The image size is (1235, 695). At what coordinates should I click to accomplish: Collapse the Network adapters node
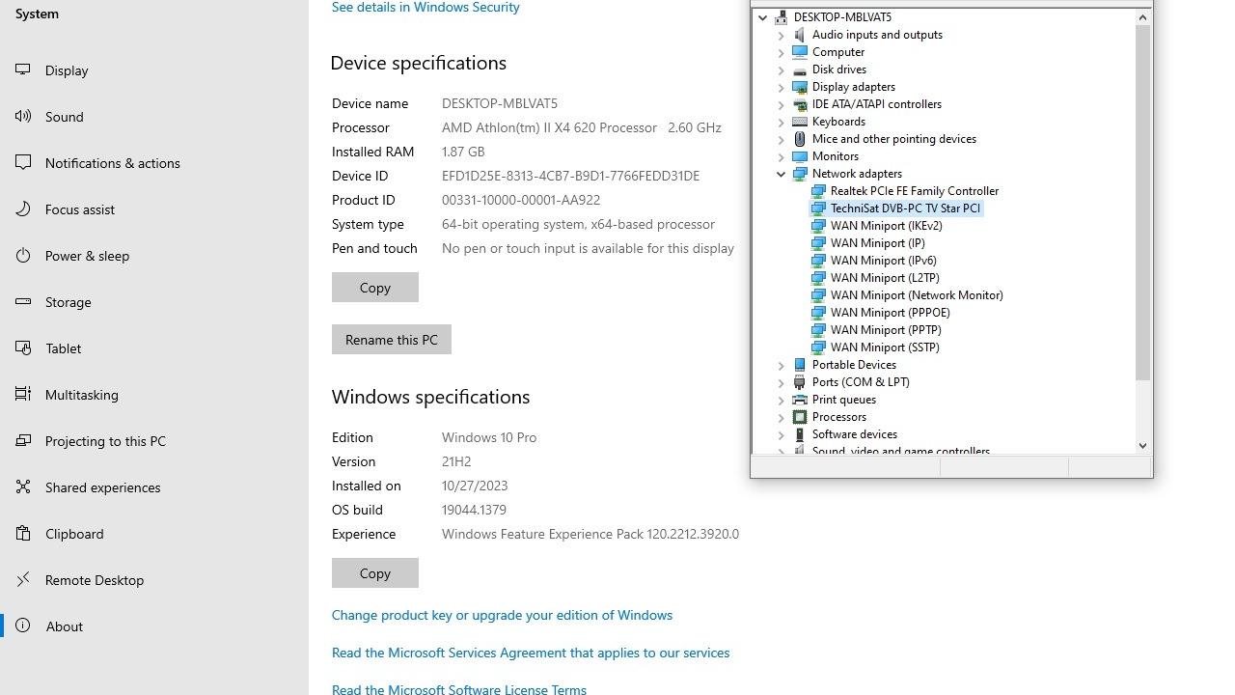point(782,174)
